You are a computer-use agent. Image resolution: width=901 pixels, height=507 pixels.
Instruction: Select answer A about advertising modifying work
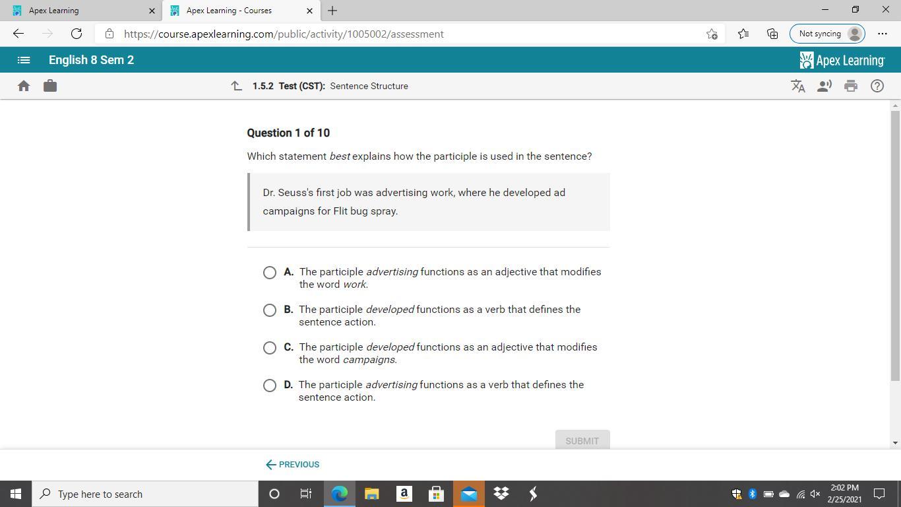[x=270, y=273]
